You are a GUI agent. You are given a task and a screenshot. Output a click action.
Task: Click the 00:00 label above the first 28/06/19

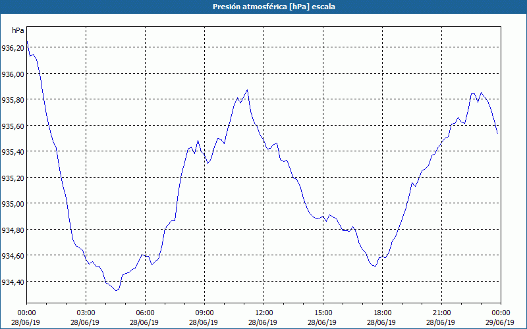(x=26, y=313)
